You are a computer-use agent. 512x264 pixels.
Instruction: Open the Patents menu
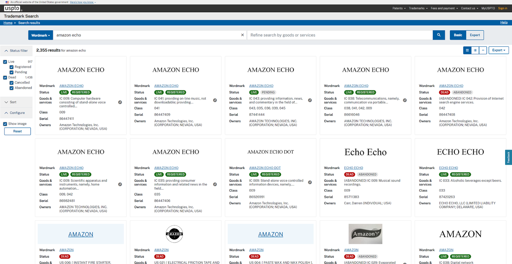(x=399, y=8)
